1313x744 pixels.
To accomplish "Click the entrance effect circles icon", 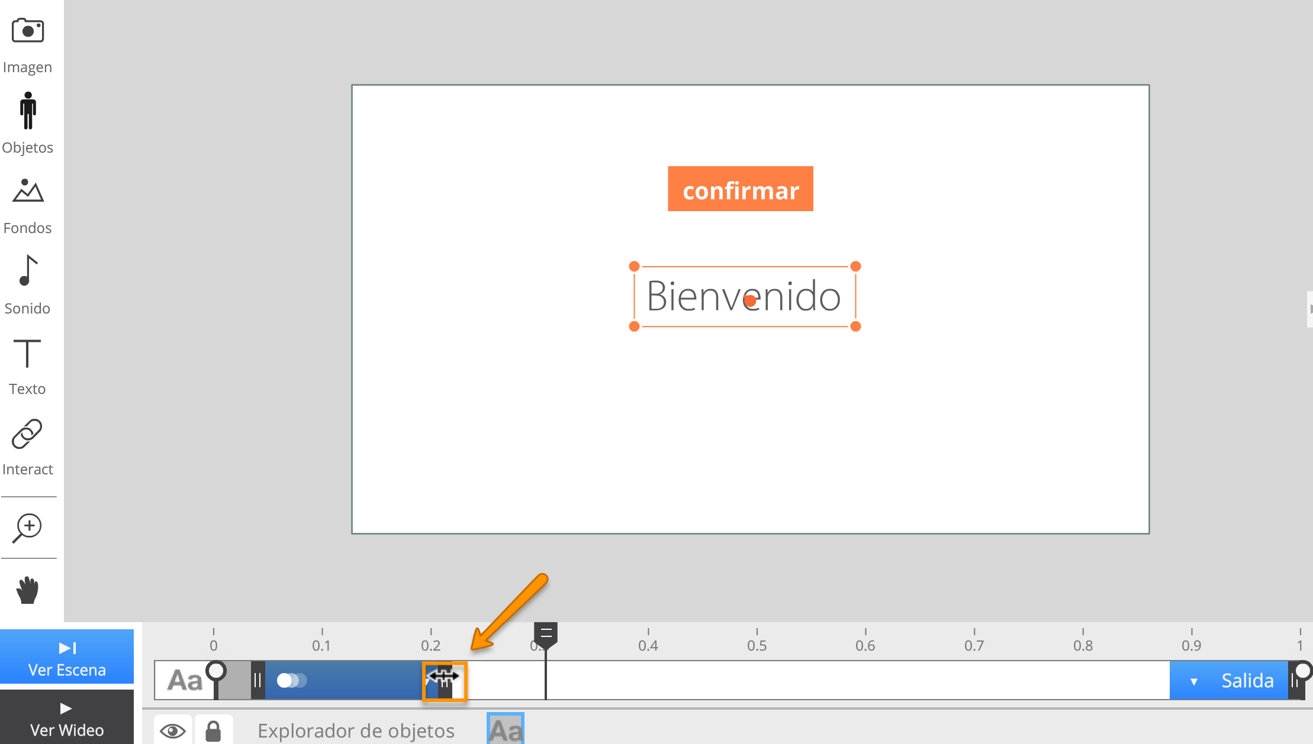I will point(291,681).
